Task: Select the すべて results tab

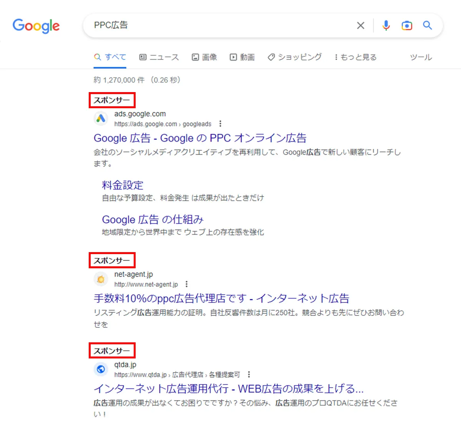Action: point(110,57)
